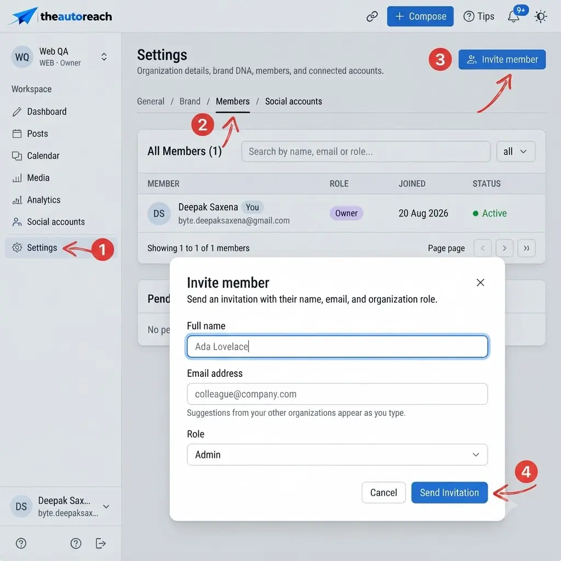
Task: Click the Full name input field
Action: click(337, 346)
